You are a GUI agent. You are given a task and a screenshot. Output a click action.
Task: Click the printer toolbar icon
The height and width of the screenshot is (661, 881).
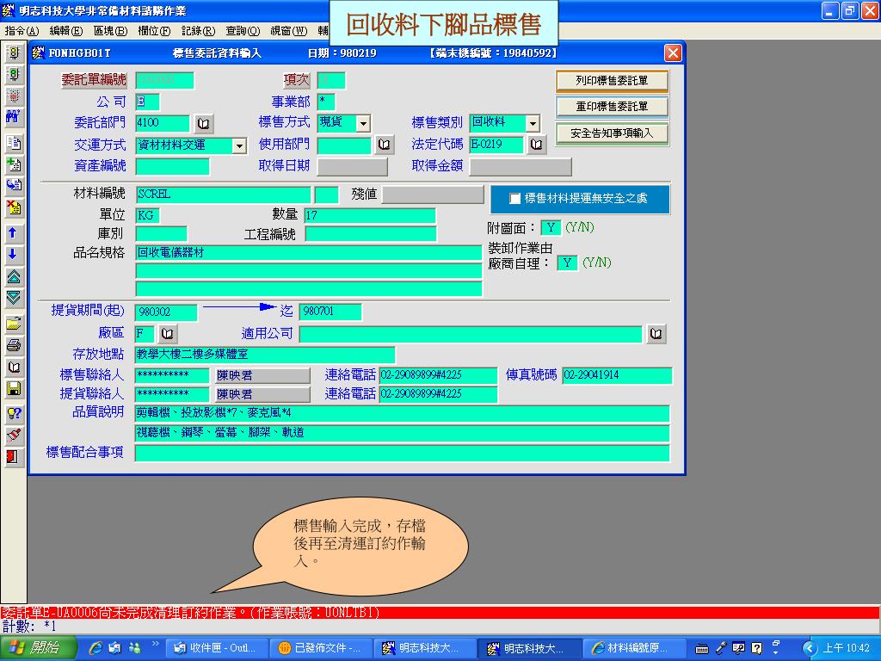pos(14,344)
